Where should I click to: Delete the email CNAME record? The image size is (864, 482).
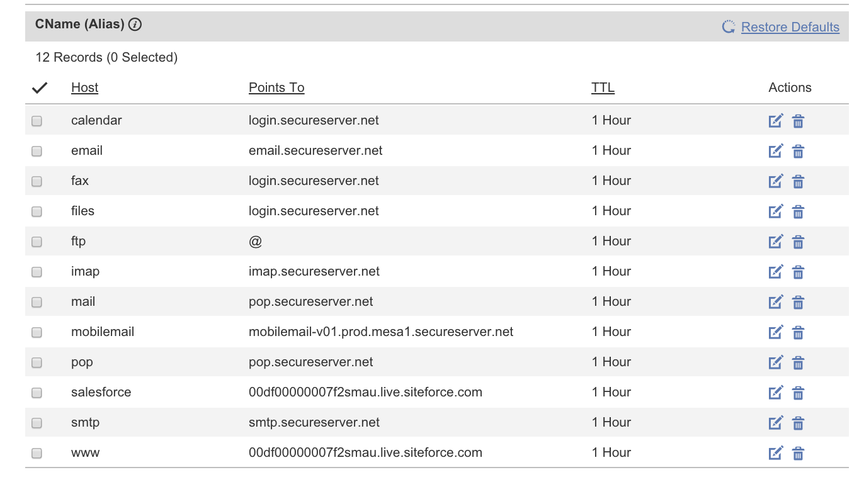tap(798, 151)
